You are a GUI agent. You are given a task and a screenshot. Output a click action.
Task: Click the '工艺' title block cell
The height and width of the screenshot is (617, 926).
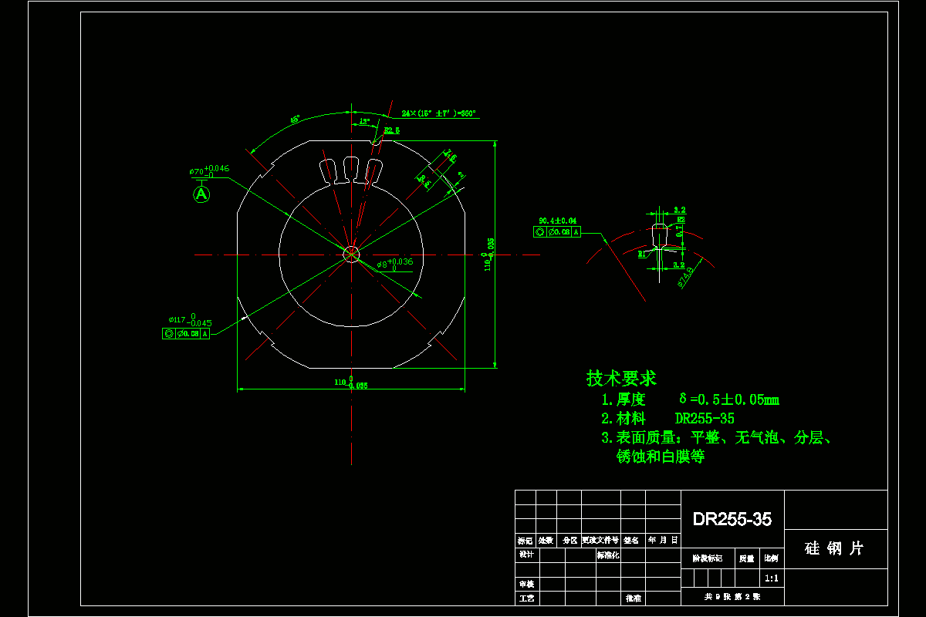[526, 598]
